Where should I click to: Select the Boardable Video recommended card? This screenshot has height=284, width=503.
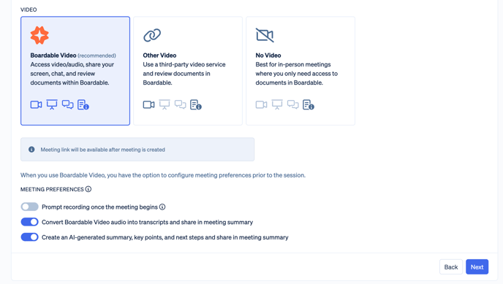click(x=75, y=71)
